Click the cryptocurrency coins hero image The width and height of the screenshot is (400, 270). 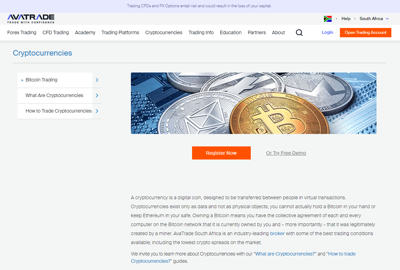[254, 103]
